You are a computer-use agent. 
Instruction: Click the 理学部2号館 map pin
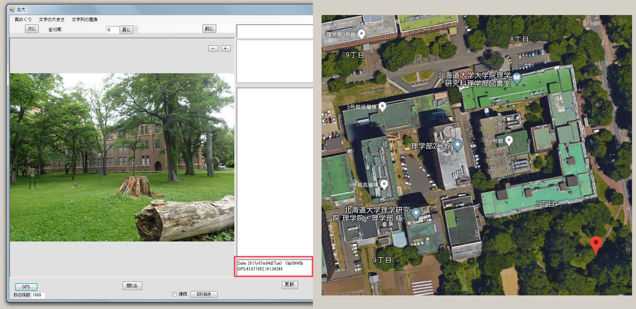point(457,145)
